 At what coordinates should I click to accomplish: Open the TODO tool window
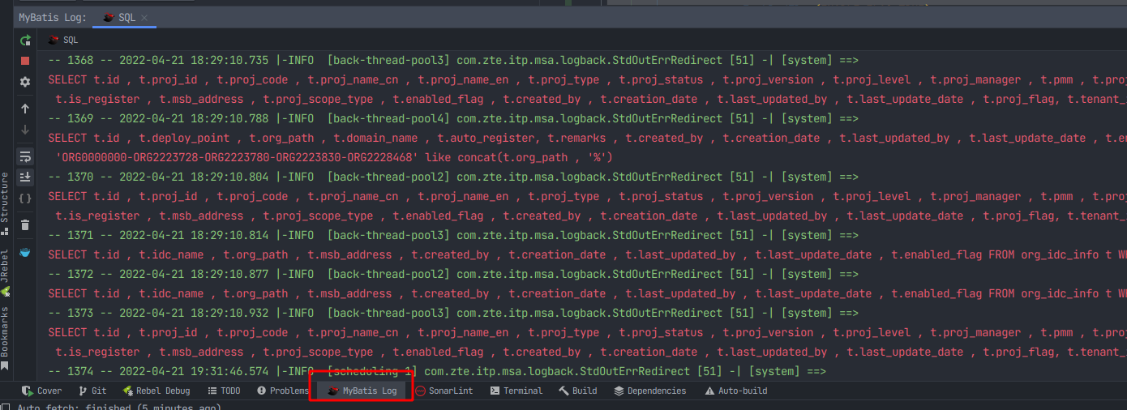click(224, 391)
